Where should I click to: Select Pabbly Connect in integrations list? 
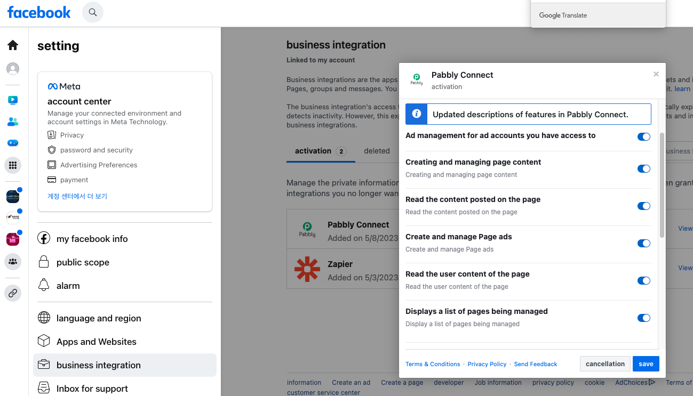[359, 225]
